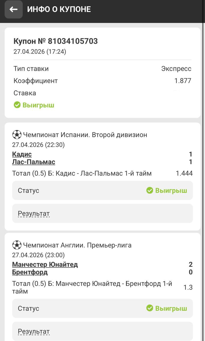The height and width of the screenshot is (341, 205).
Task: Click the soccer ball icon for English Premier League
Action: click(17, 245)
